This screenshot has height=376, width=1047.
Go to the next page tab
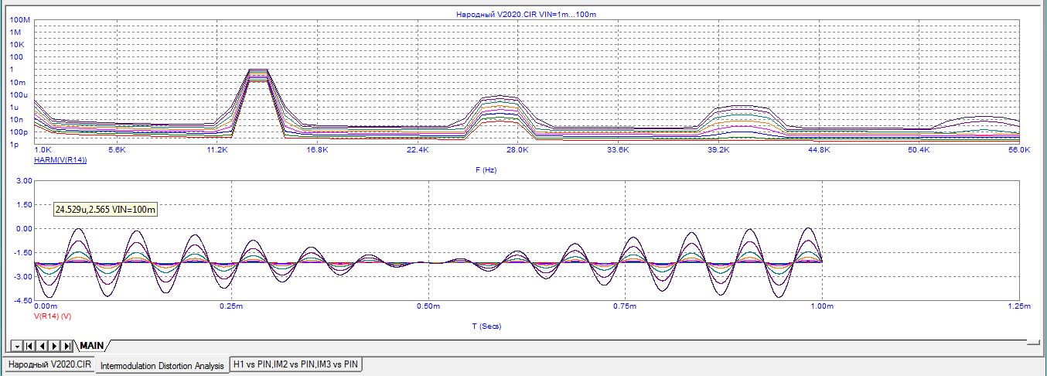pyautogui.click(x=54, y=345)
